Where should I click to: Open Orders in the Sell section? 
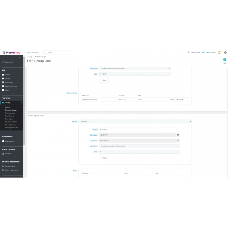8,75
